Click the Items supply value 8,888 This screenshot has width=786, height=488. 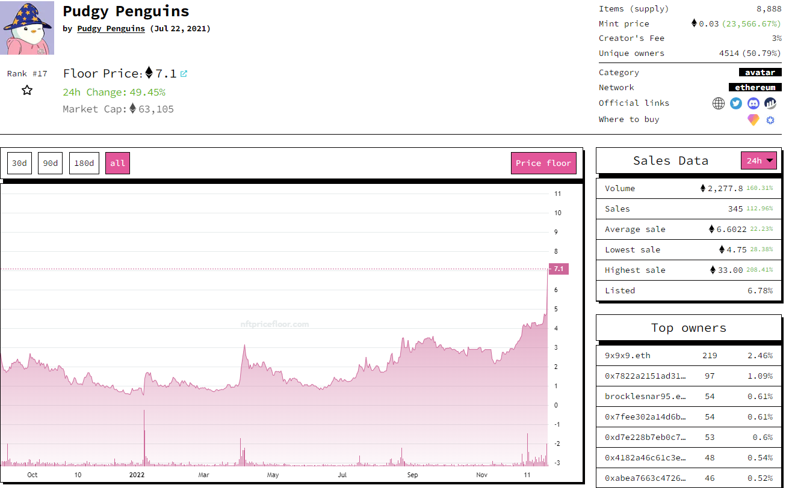(x=769, y=8)
